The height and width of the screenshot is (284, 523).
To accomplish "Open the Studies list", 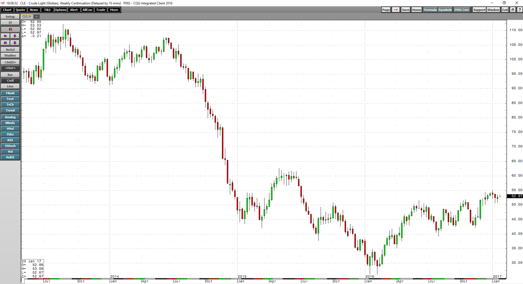I will 10,55.
